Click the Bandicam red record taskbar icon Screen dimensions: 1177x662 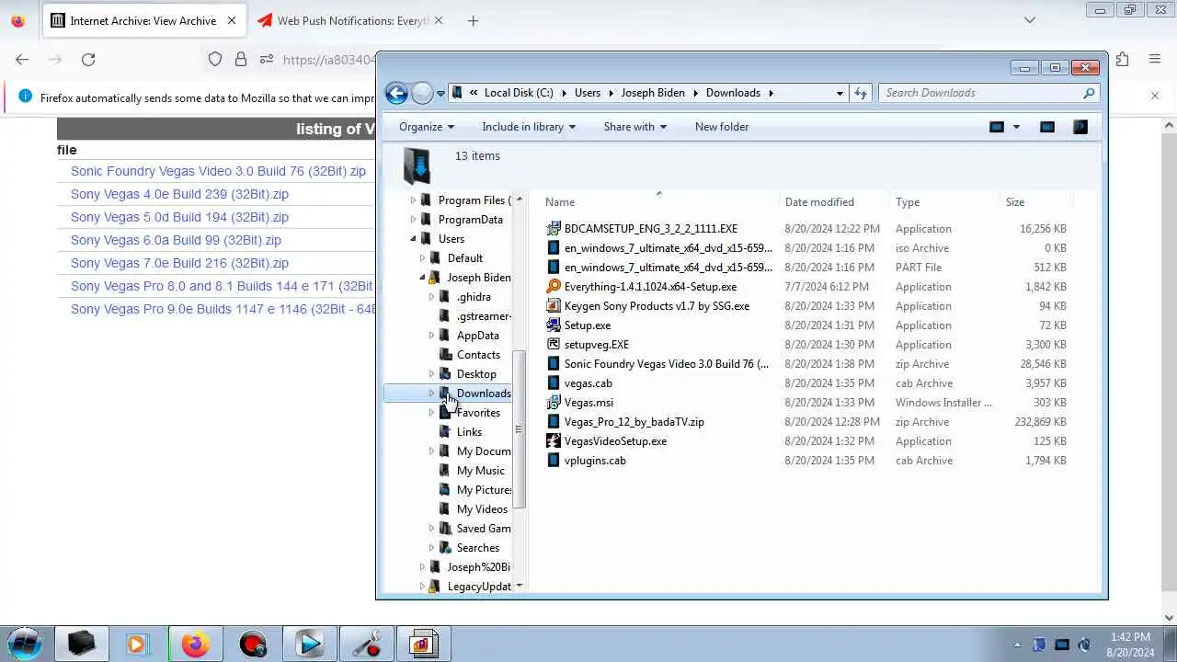(253, 645)
